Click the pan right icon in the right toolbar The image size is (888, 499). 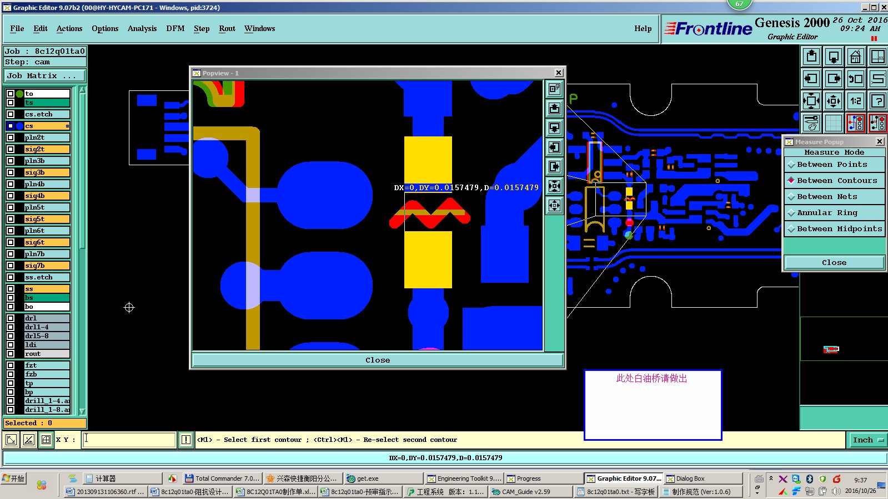coord(834,79)
